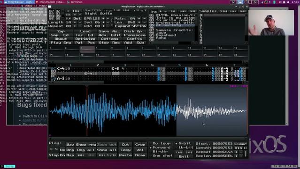
Task: Paste clipboard into the sample
Action: (125, 155)
